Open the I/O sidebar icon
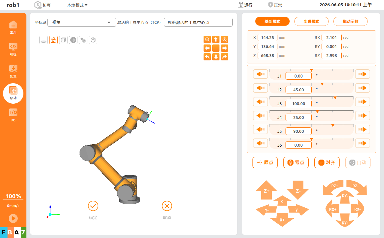 coord(13,115)
